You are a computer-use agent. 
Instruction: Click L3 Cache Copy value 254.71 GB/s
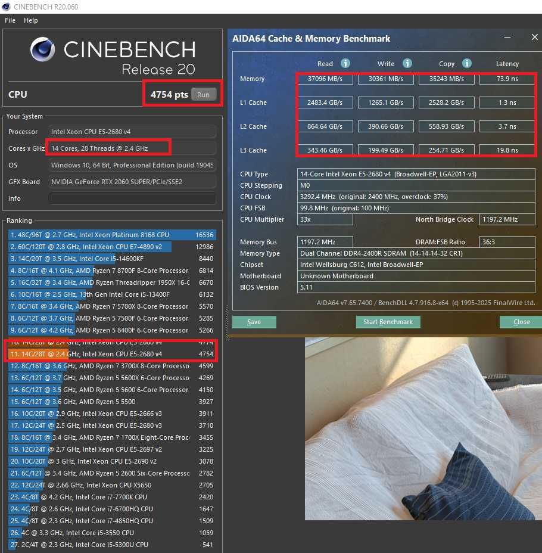[447, 150]
